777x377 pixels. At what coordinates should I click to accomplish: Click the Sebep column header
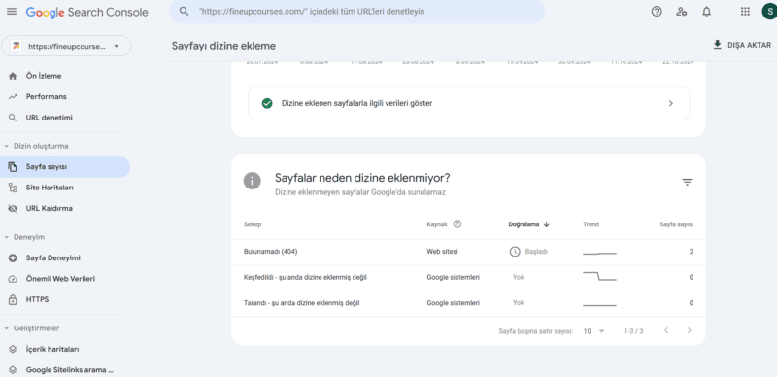pyautogui.click(x=253, y=224)
